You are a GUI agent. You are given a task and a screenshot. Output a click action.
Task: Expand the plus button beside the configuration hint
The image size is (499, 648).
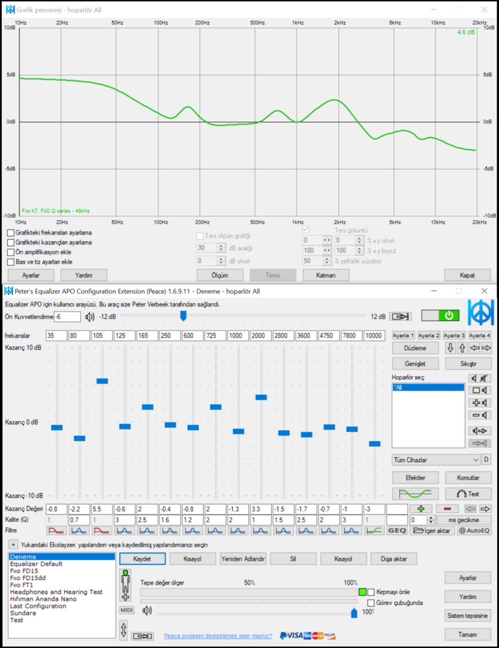coord(13,545)
